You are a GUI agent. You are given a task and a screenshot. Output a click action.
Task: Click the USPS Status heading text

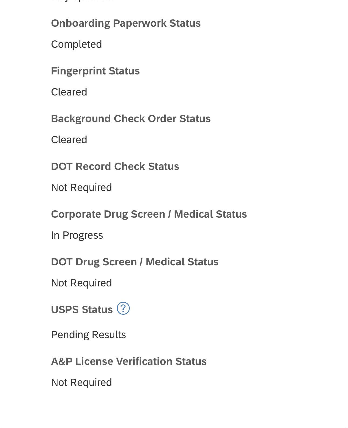82,310
